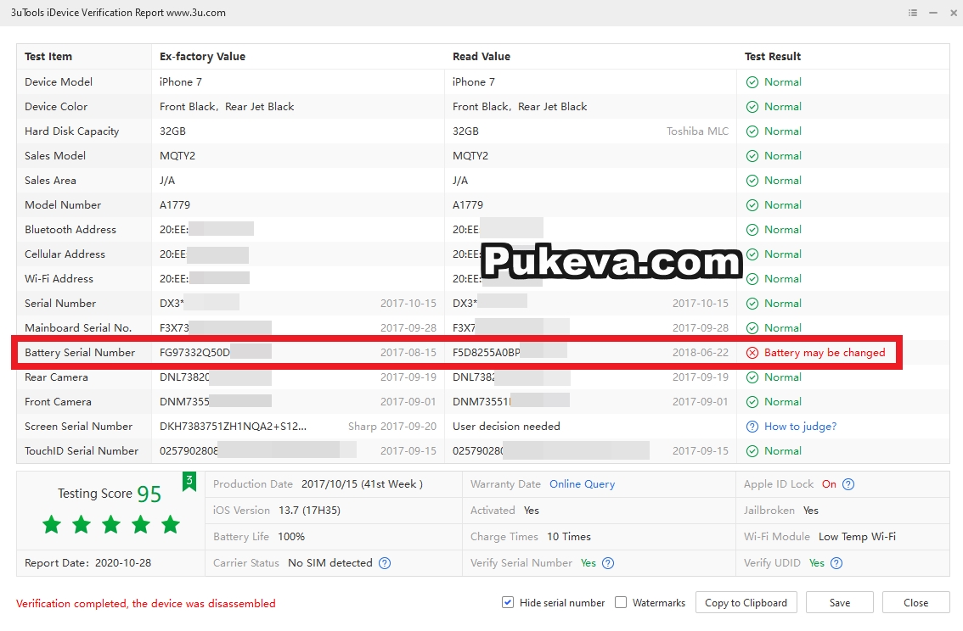Click the ex-factory Front Black, Rear Jet Black cell
The width and height of the screenshot is (963, 631).
click(227, 107)
